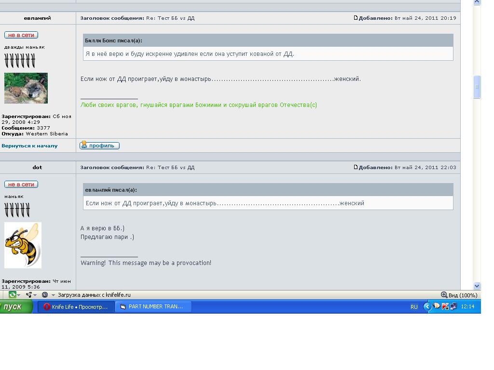Click евлампий's offline status badge

tap(21, 35)
